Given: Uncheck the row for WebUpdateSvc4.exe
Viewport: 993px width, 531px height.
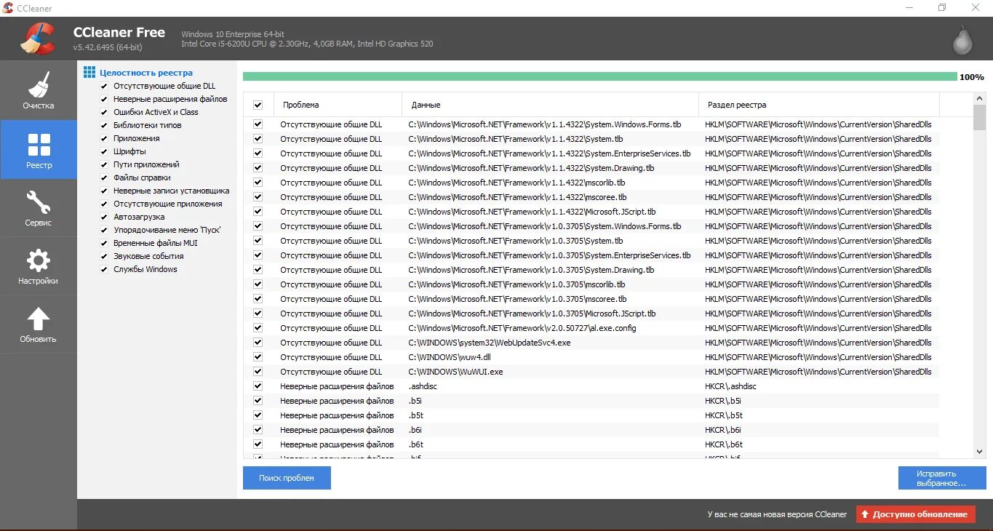Looking at the screenshot, I should (258, 343).
